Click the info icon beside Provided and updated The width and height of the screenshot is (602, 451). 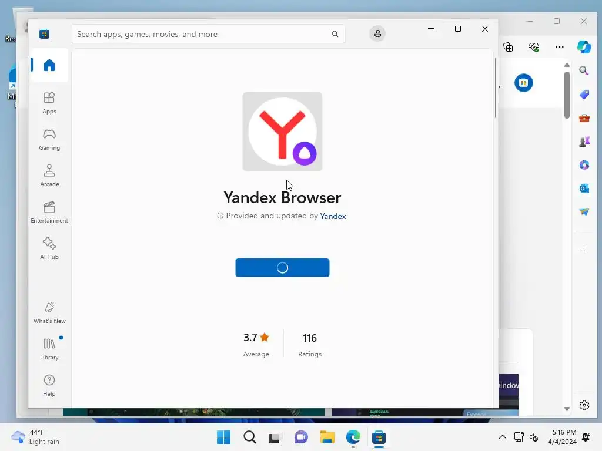220,216
